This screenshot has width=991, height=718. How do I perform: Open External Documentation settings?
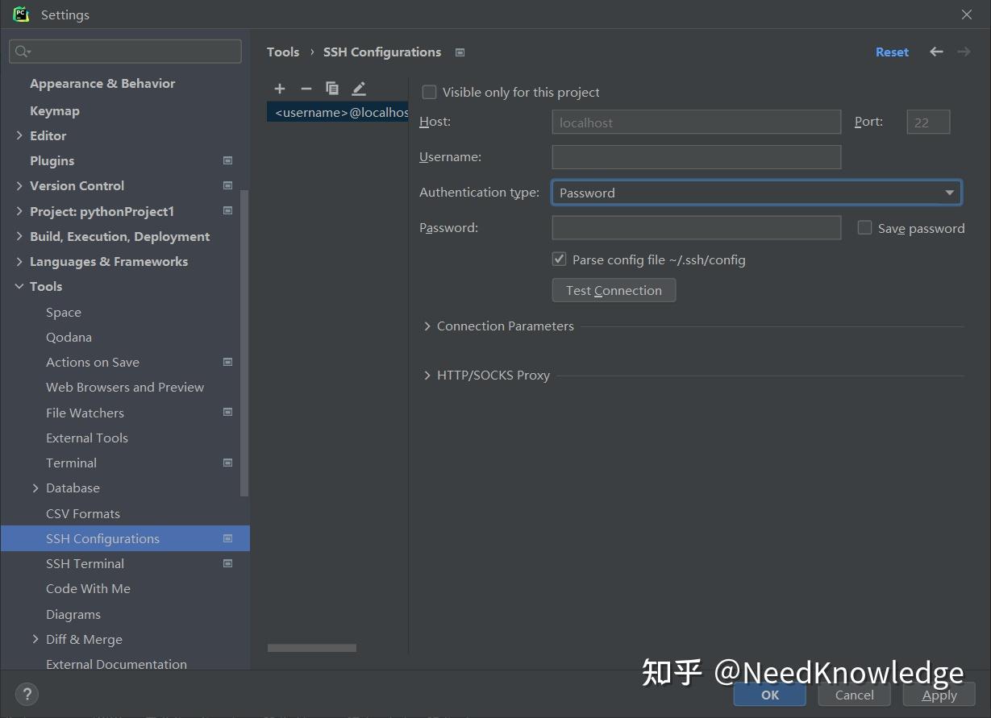click(x=116, y=664)
